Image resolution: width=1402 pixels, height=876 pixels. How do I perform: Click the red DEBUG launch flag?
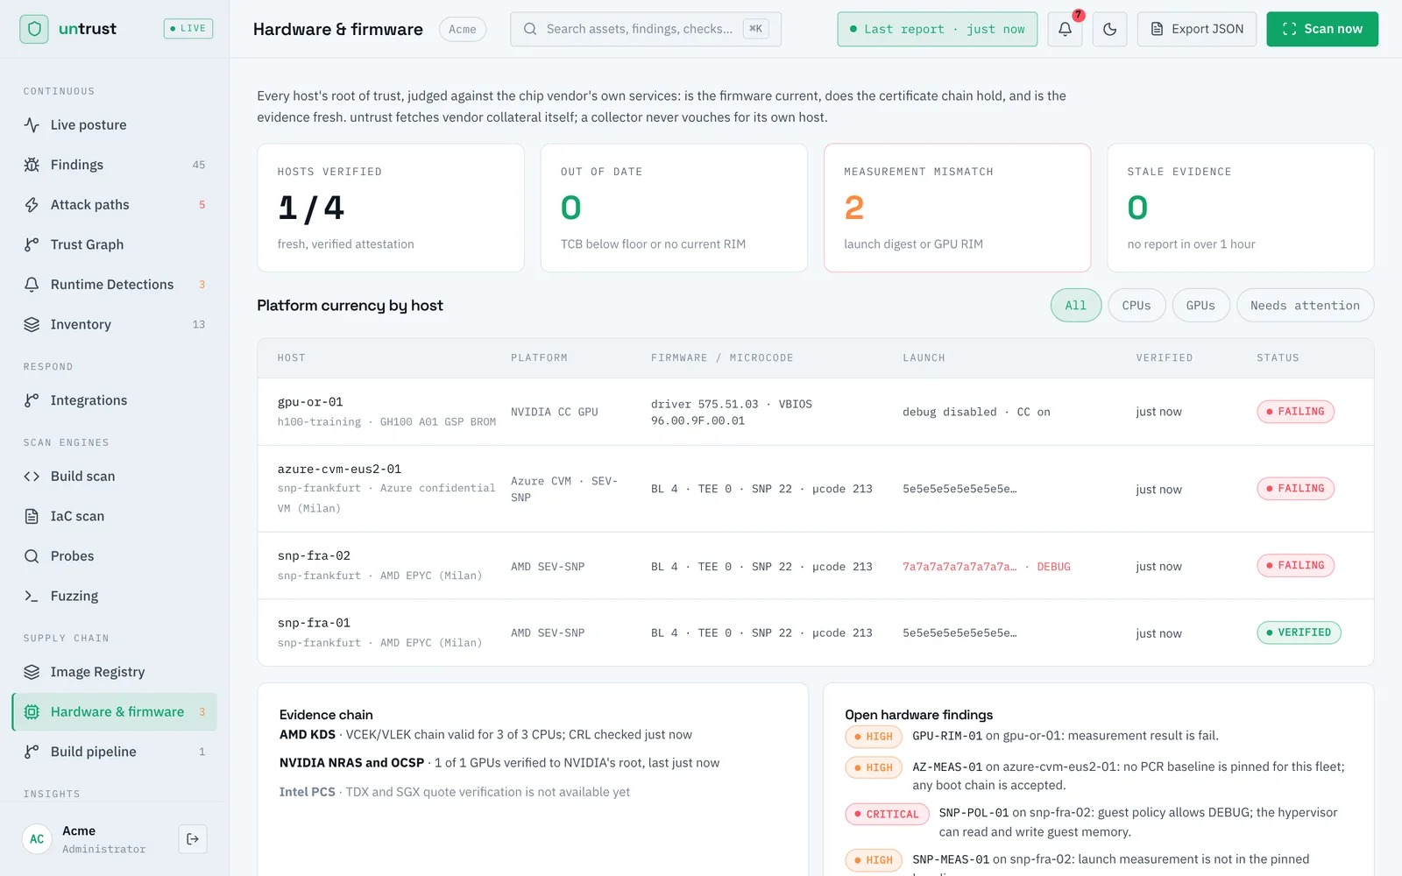click(1053, 567)
